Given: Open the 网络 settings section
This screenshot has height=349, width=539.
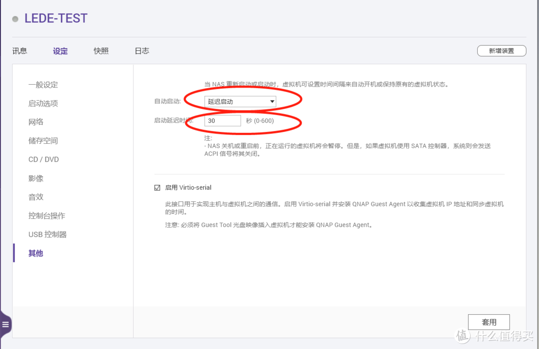Looking at the screenshot, I should point(35,121).
